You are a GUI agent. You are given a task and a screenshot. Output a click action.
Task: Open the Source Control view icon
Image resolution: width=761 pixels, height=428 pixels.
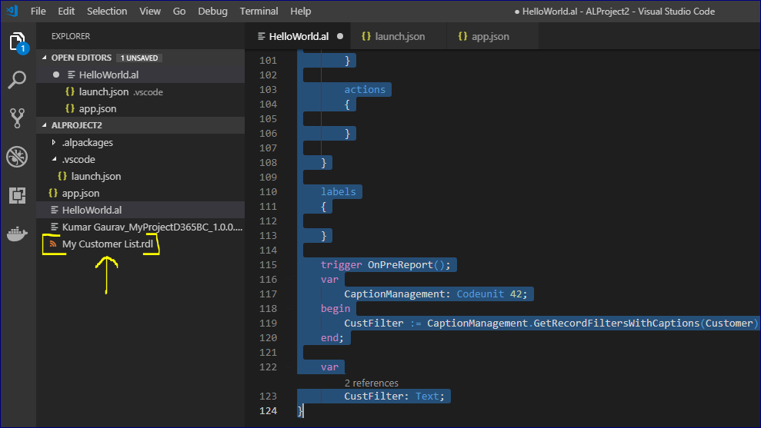pyautogui.click(x=17, y=118)
